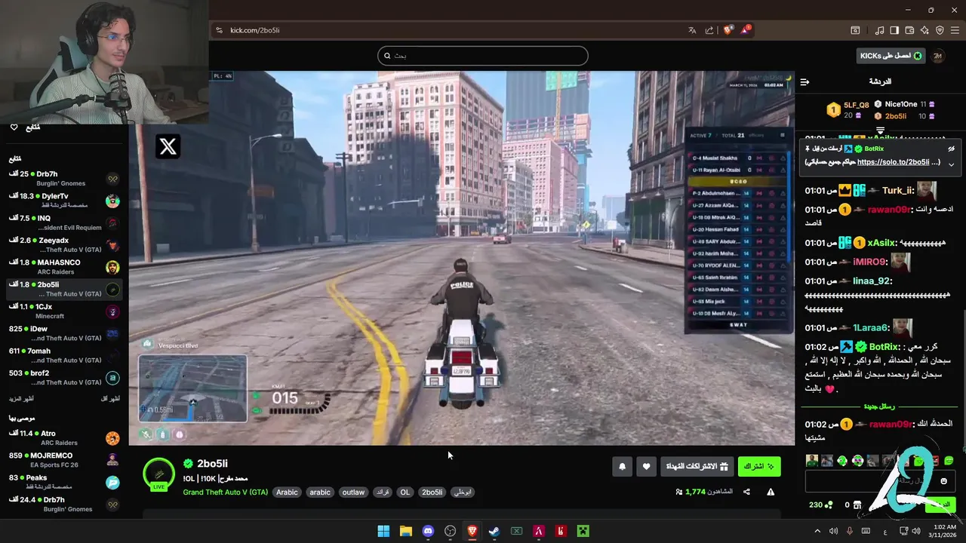Select the 2bo5li stream tag
966x543 pixels.
coord(432,492)
